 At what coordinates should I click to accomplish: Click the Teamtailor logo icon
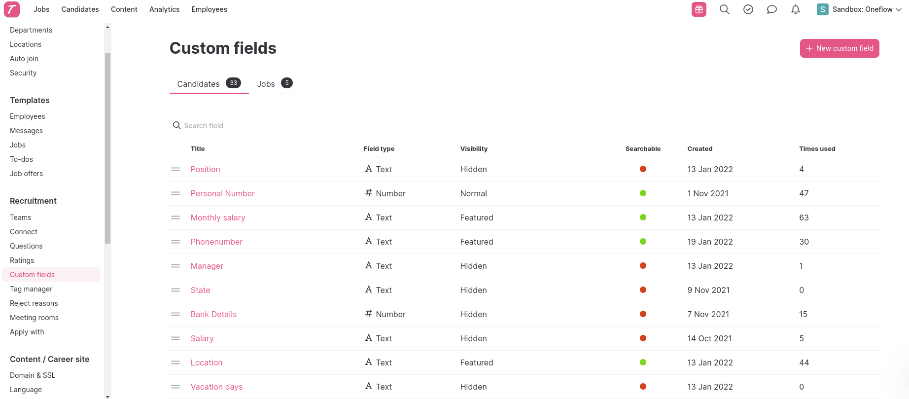pyautogui.click(x=12, y=9)
